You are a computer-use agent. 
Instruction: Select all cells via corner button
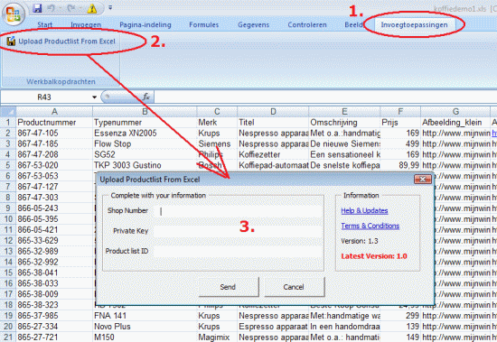tap(8, 112)
